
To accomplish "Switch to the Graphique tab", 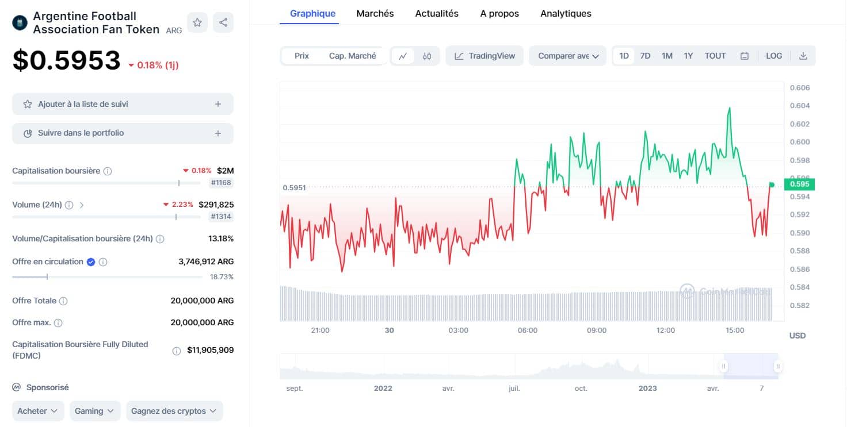I will 313,13.
